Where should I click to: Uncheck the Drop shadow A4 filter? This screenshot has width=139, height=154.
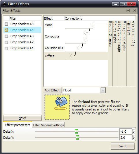click(6, 30)
